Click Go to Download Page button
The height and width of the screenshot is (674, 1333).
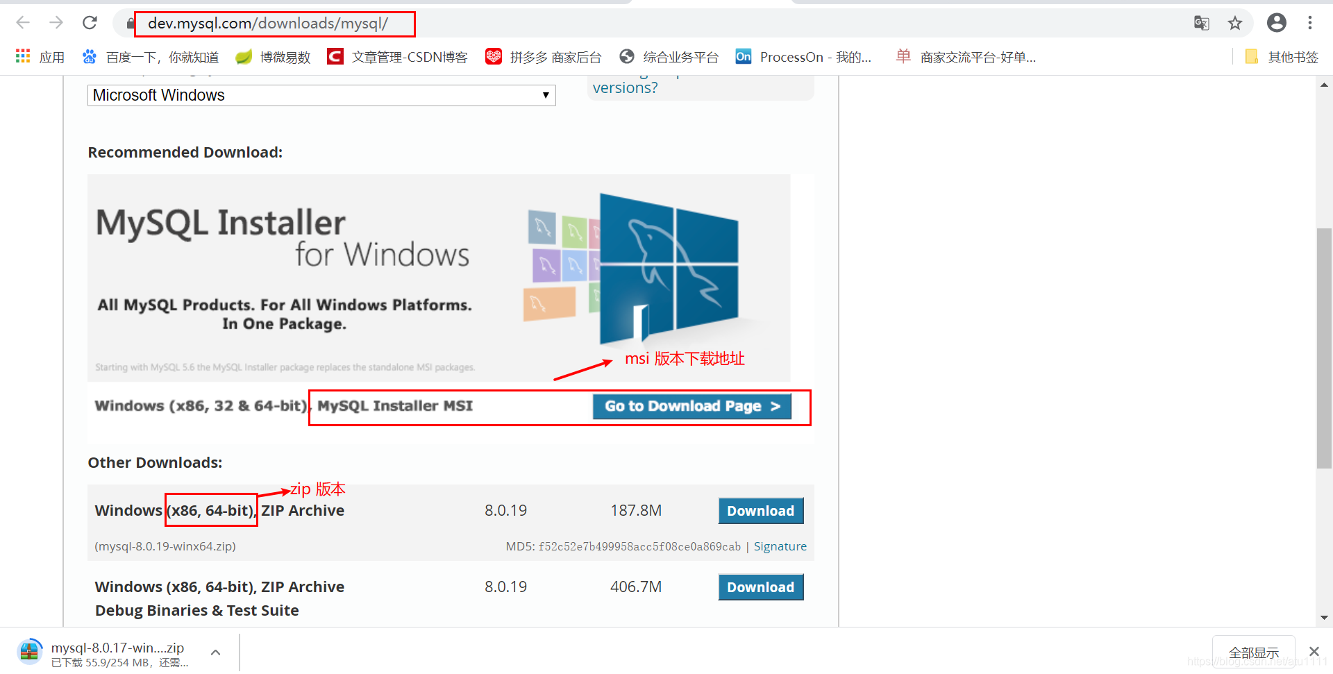click(x=692, y=406)
